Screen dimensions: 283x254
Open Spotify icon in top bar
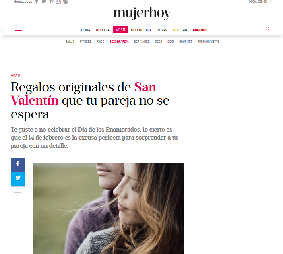tap(66, 2)
